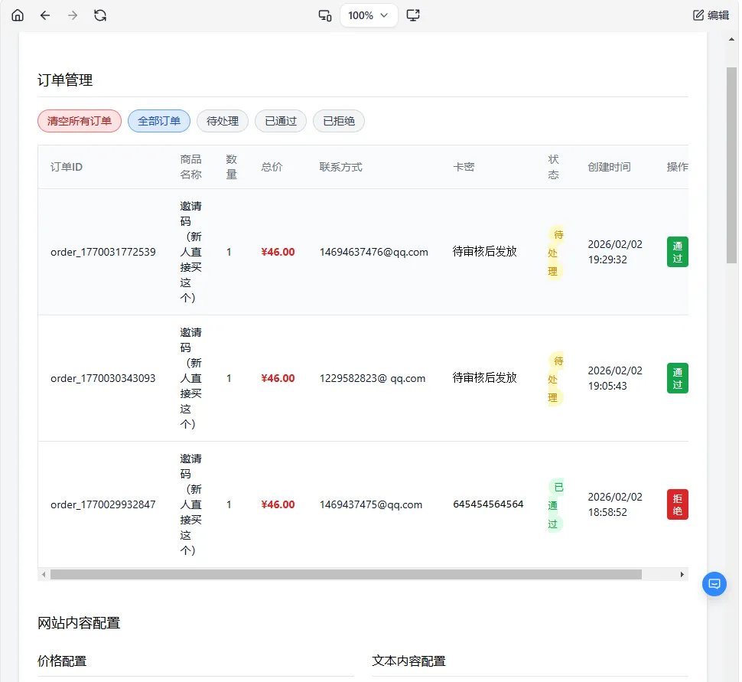
Task: Click the back navigation arrow
Action: 45,15
